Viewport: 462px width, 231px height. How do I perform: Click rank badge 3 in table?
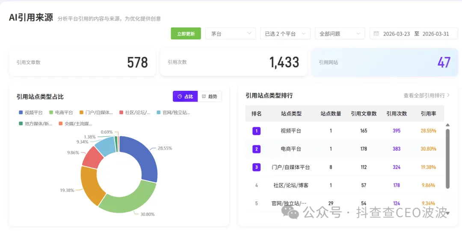(x=256, y=167)
